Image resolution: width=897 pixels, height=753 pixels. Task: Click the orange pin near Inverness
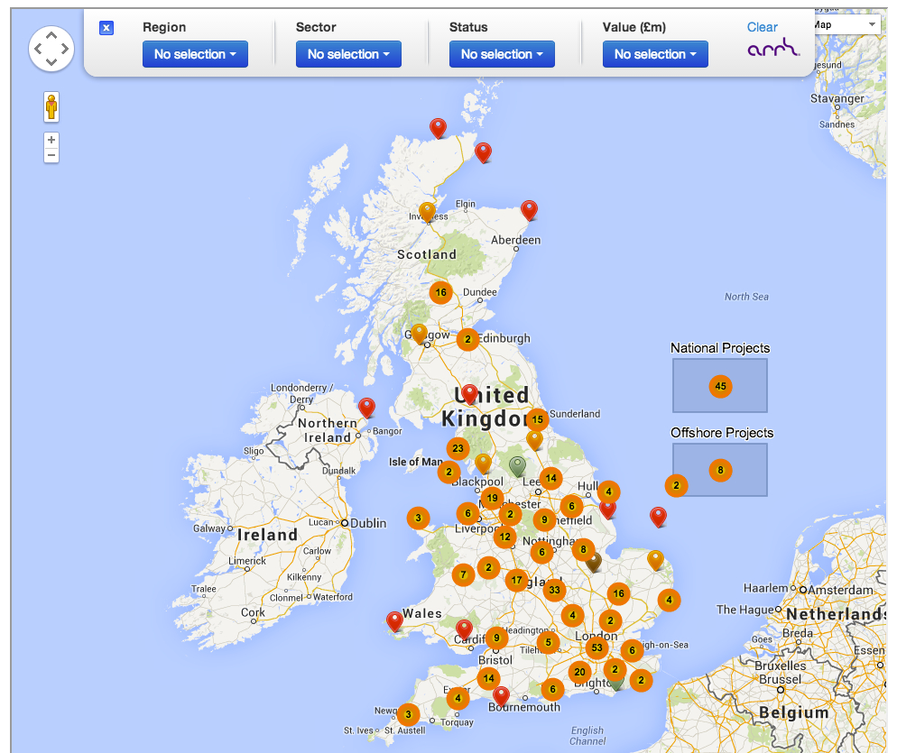click(x=427, y=212)
